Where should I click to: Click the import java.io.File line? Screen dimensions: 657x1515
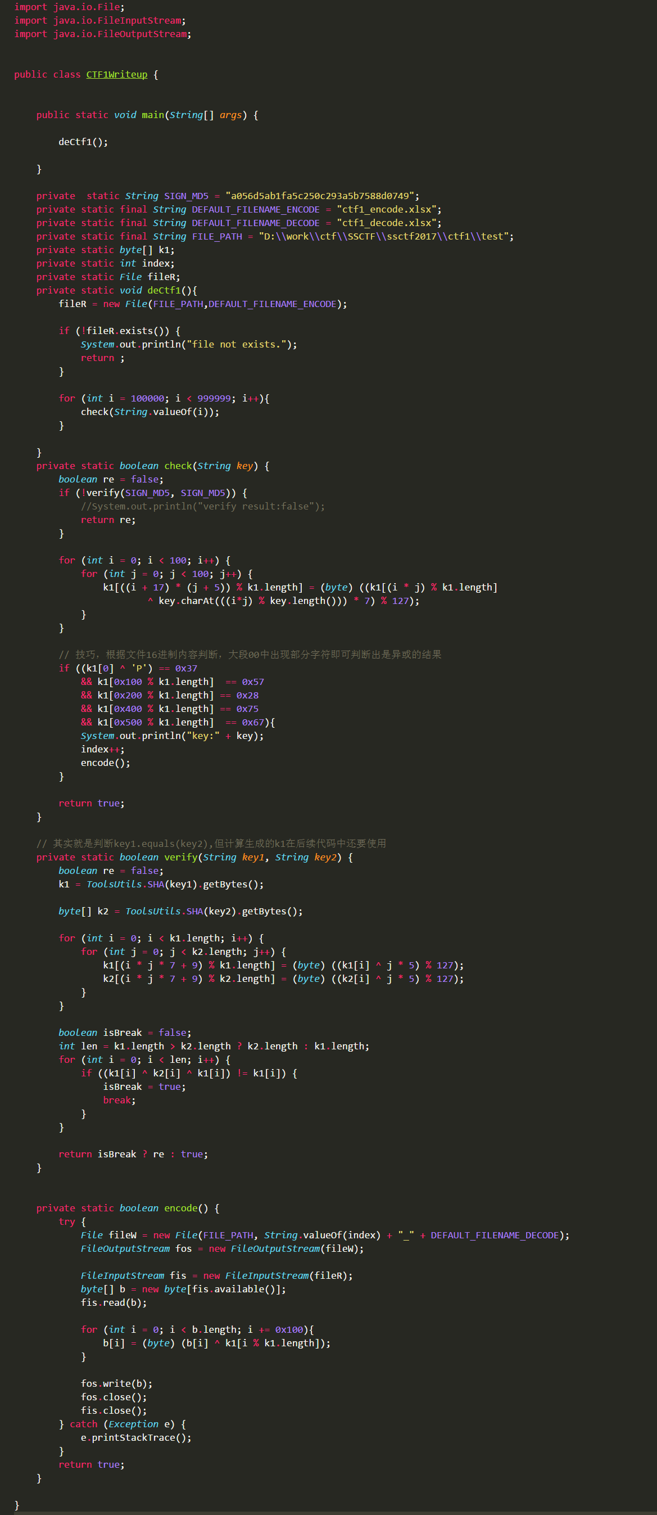[x=69, y=7]
